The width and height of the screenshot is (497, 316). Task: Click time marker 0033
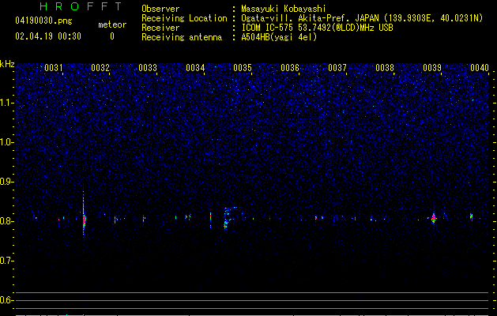148,68
